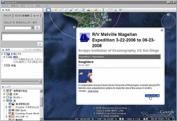Email the current view icon
The image size is (177, 121).
[x=110, y=10]
